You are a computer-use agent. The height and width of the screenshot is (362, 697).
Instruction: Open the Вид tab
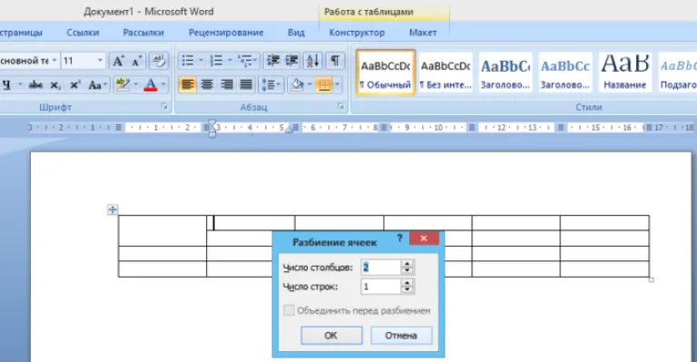[x=296, y=33]
